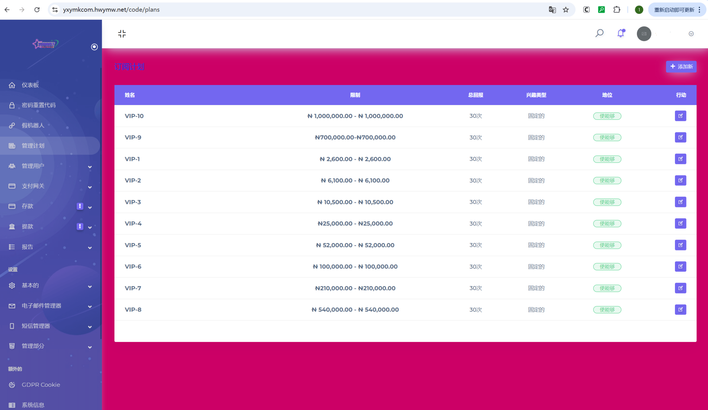Screen dimensions: 708x410
Task: Click the edit icon for VIP-5 plan
Action: [x=680, y=245]
